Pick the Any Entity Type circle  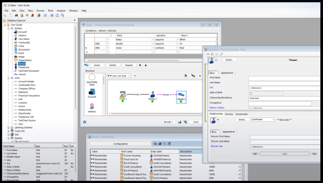pos(92,77)
